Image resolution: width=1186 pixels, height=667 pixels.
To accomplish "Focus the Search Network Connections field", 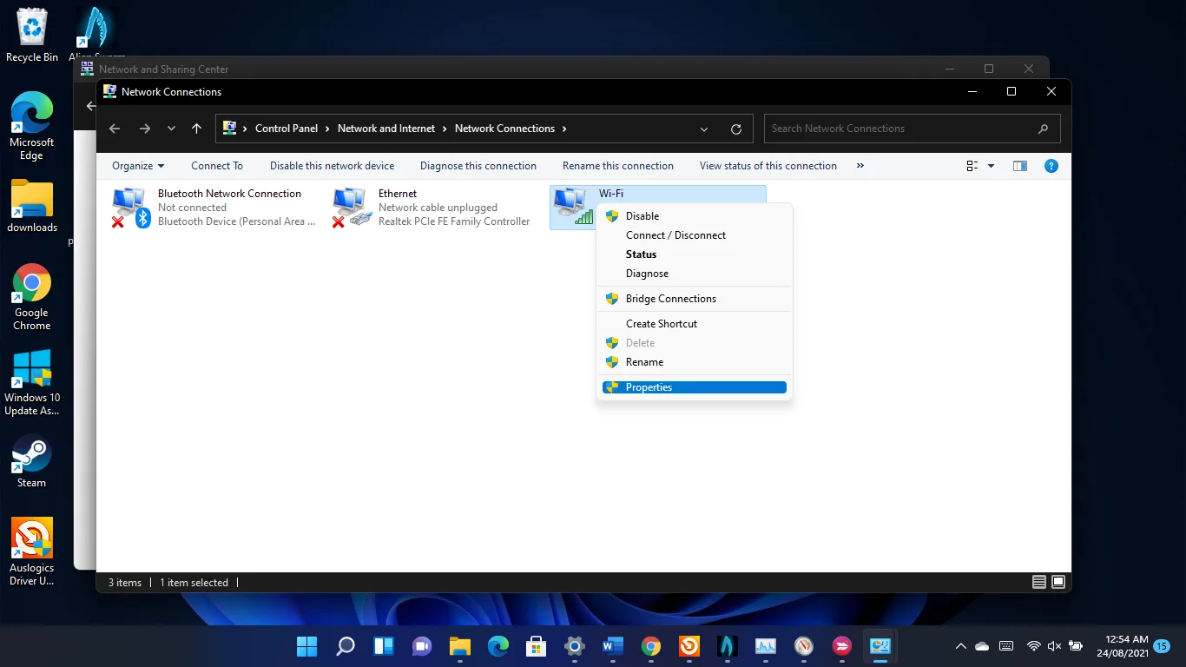I will tap(912, 129).
